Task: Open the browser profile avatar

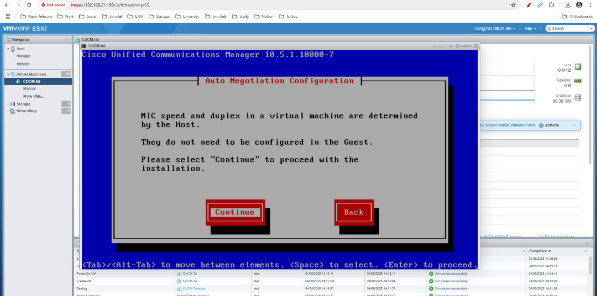Action: point(579,5)
